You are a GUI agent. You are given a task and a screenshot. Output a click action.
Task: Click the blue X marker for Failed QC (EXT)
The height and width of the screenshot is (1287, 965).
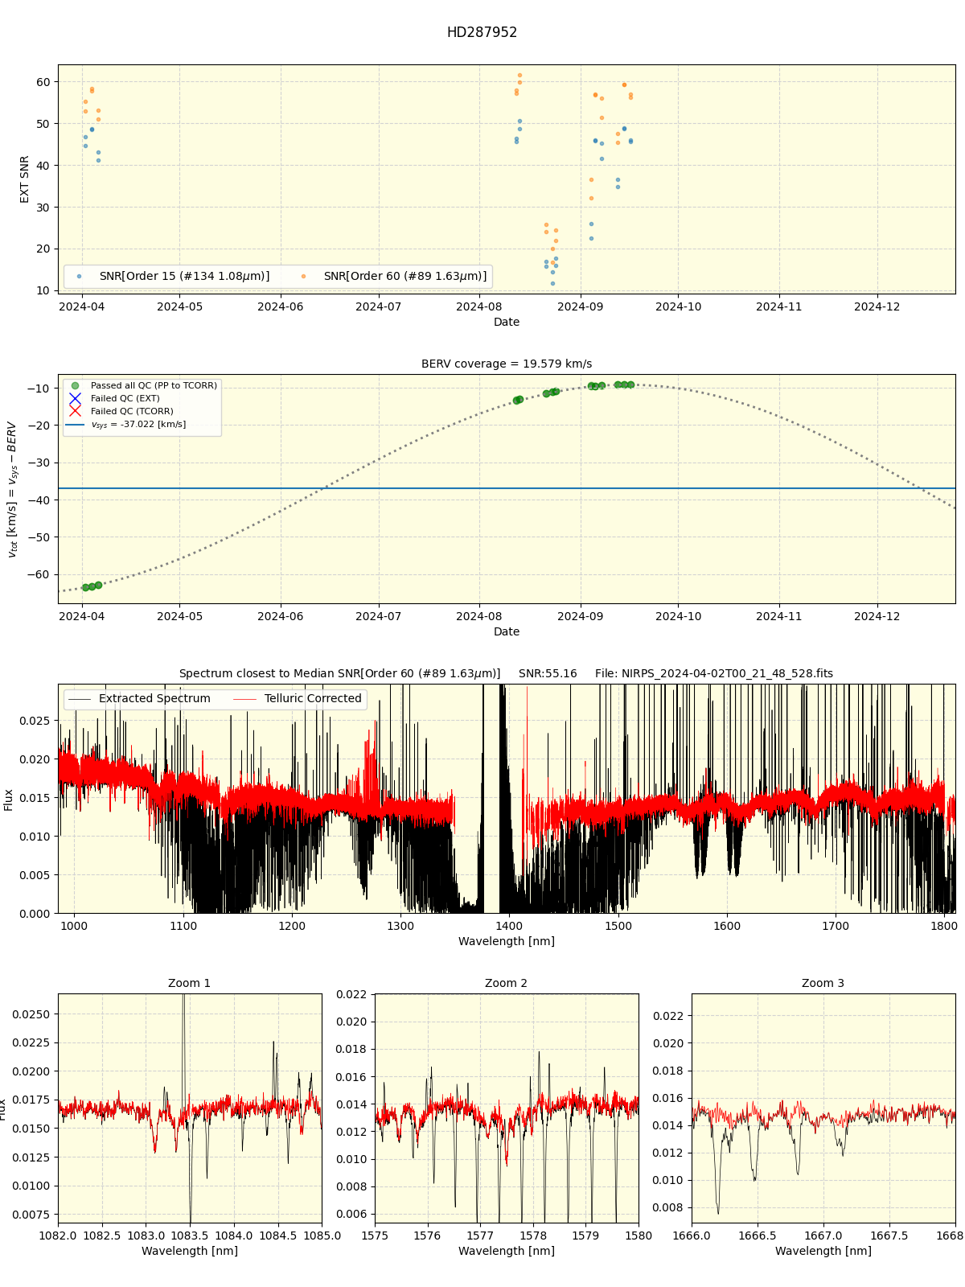pos(76,398)
